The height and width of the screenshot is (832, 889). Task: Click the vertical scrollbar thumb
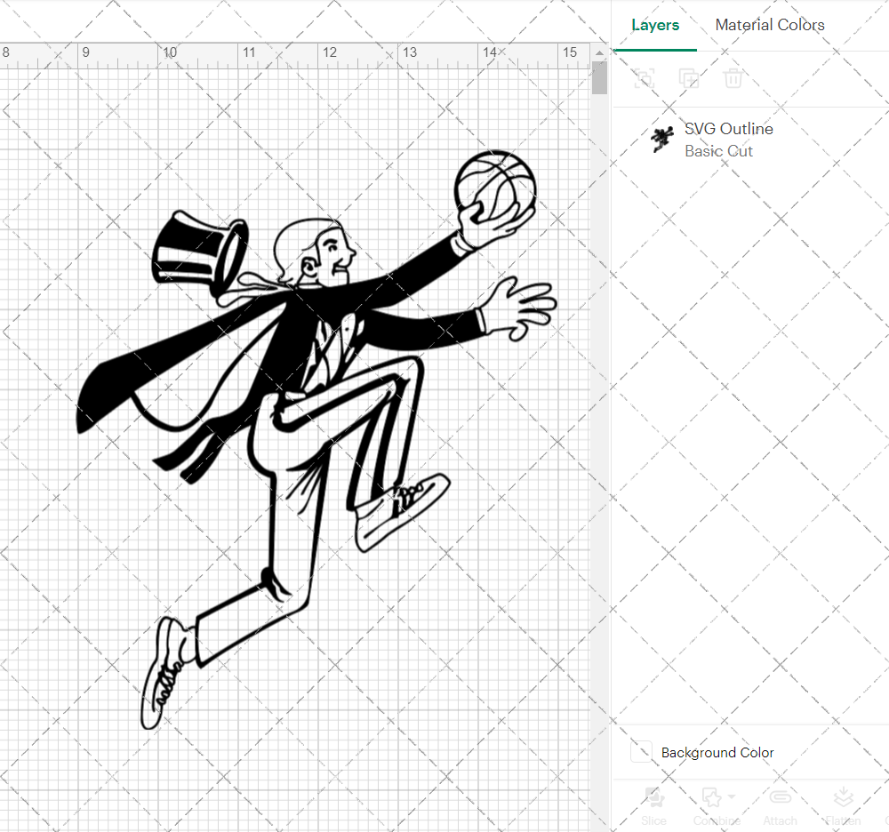tap(599, 77)
